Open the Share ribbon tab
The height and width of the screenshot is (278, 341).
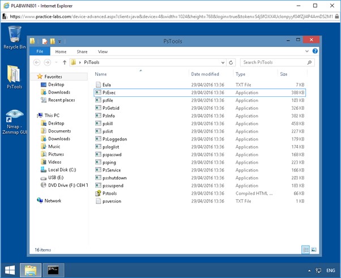82,52
